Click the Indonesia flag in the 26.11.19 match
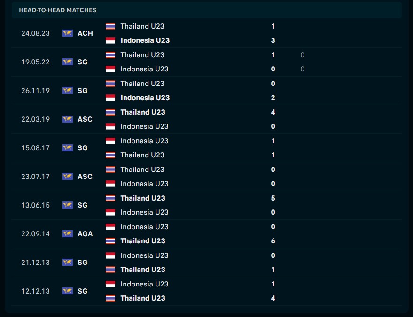This screenshot has width=413, height=317. 110,98
